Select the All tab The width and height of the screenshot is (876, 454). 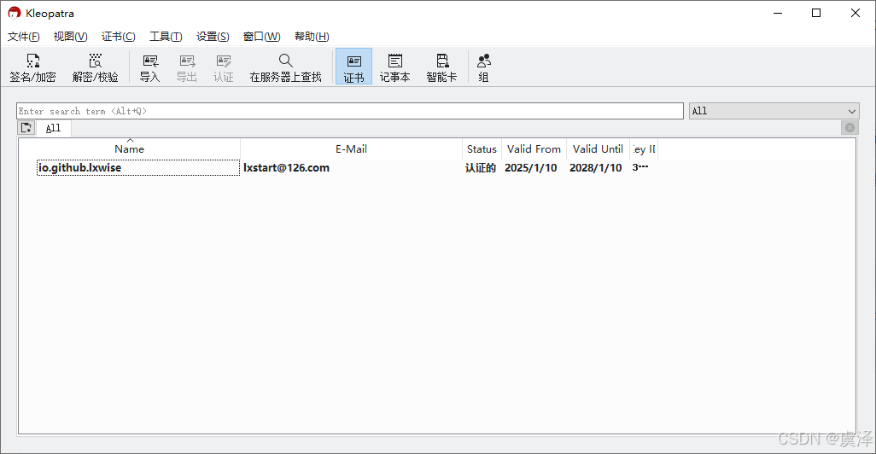tap(53, 128)
